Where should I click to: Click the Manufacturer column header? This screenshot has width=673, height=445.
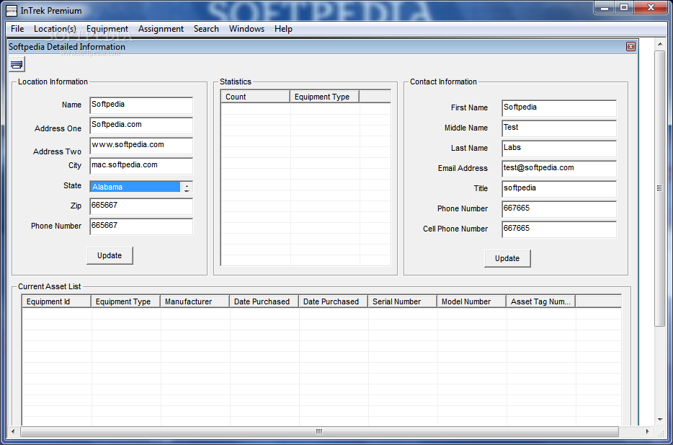tap(195, 301)
